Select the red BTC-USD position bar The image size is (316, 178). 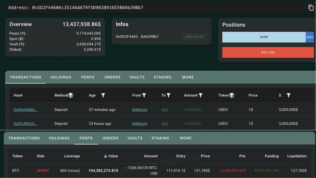tap(268, 52)
